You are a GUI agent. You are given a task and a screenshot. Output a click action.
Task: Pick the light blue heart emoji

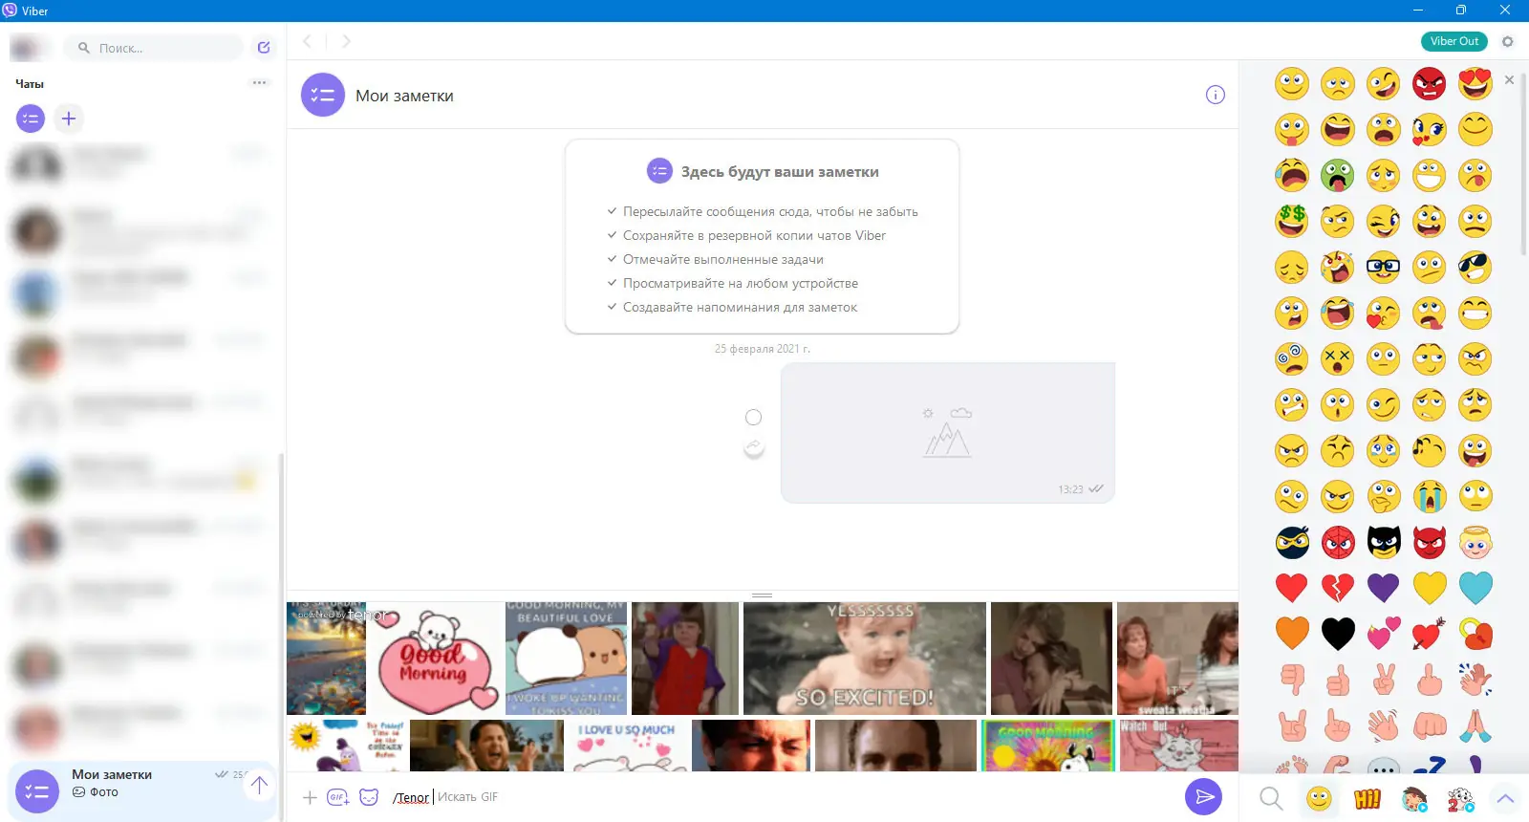[1475, 588]
